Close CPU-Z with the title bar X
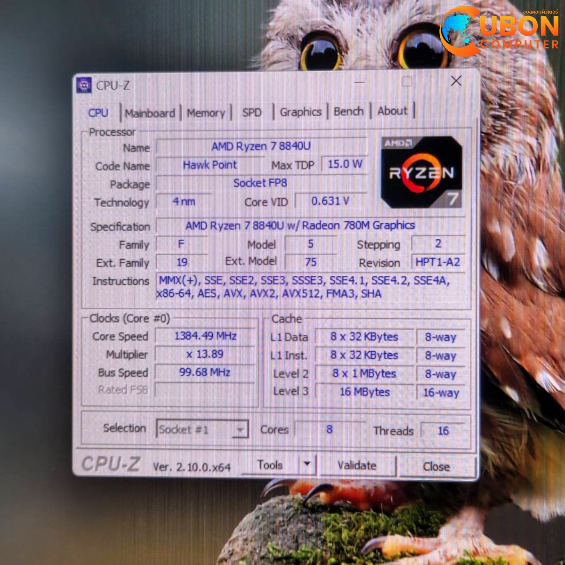Image resolution: width=565 pixels, height=565 pixels. point(455,81)
